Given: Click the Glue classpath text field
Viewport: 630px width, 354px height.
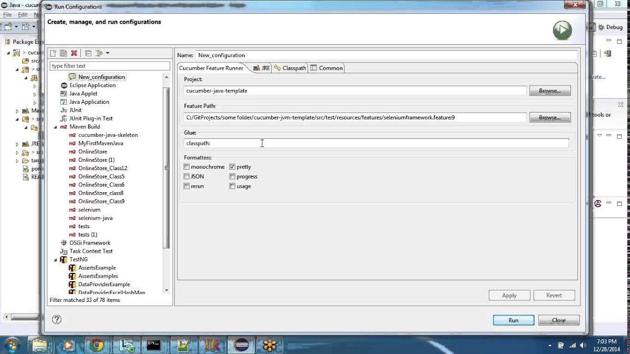Looking at the screenshot, I should 377,143.
